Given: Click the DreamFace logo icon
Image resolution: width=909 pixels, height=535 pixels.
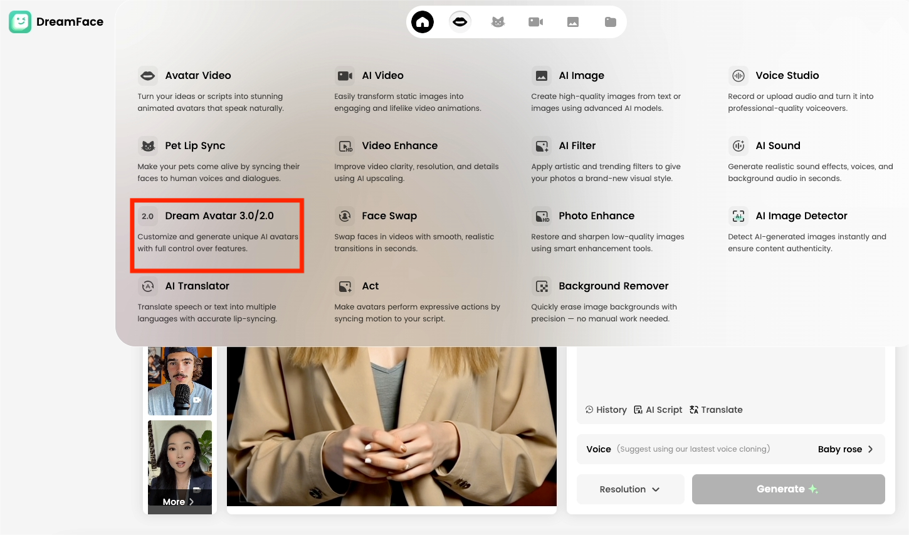Looking at the screenshot, I should 20,22.
